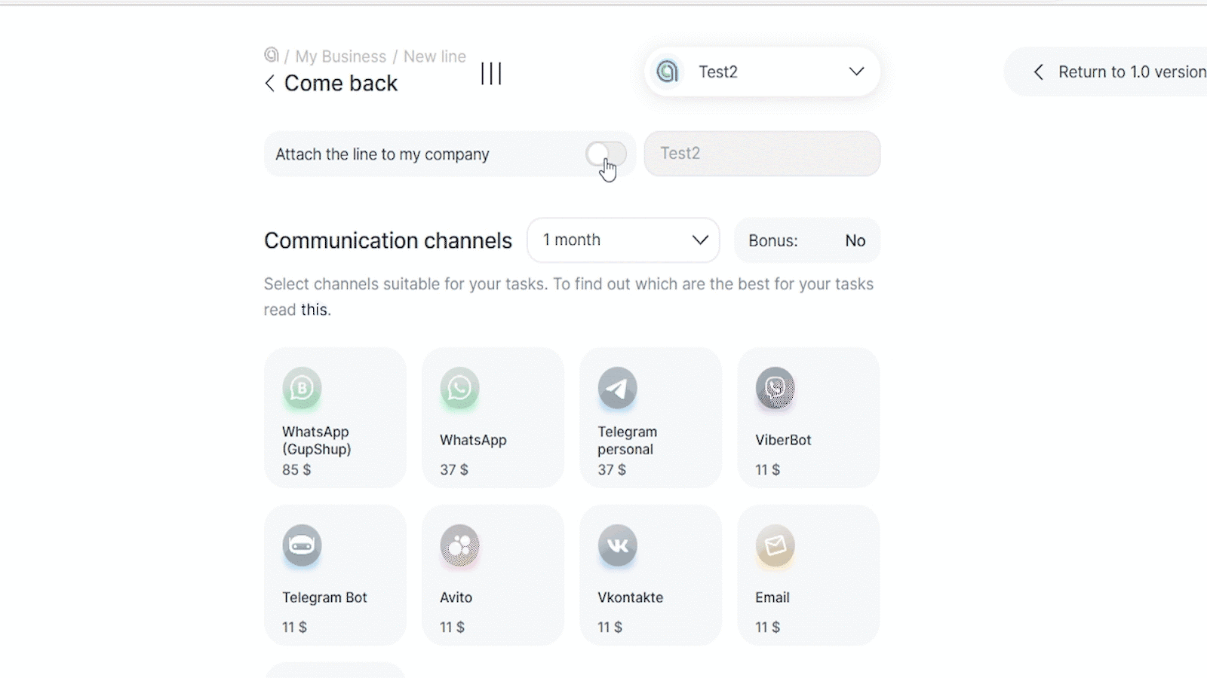Viewport: 1207px width, 678px height.
Task: Select the 37 $ WhatsApp channel icon
Action: click(x=459, y=388)
